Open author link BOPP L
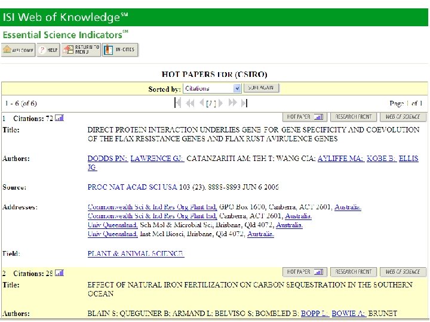Screen dimensions: 430x322 click(x=315, y=314)
